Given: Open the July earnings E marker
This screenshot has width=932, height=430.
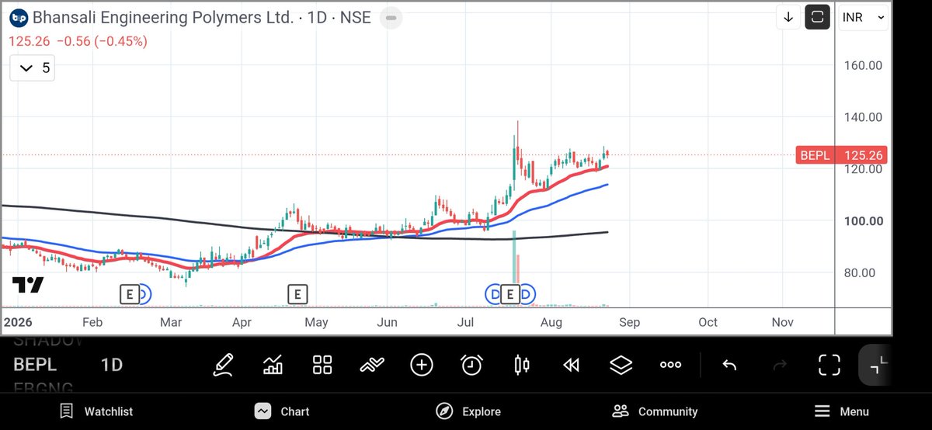Looking at the screenshot, I should tap(510, 294).
